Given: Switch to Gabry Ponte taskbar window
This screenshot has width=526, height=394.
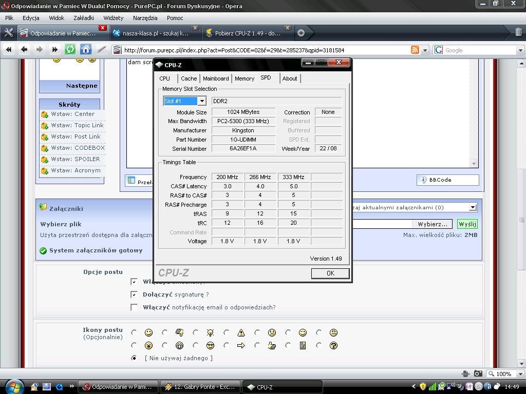Looking at the screenshot, I should [x=200, y=387].
